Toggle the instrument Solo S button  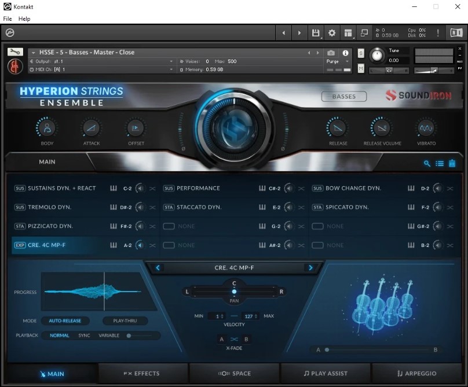[x=361, y=53]
